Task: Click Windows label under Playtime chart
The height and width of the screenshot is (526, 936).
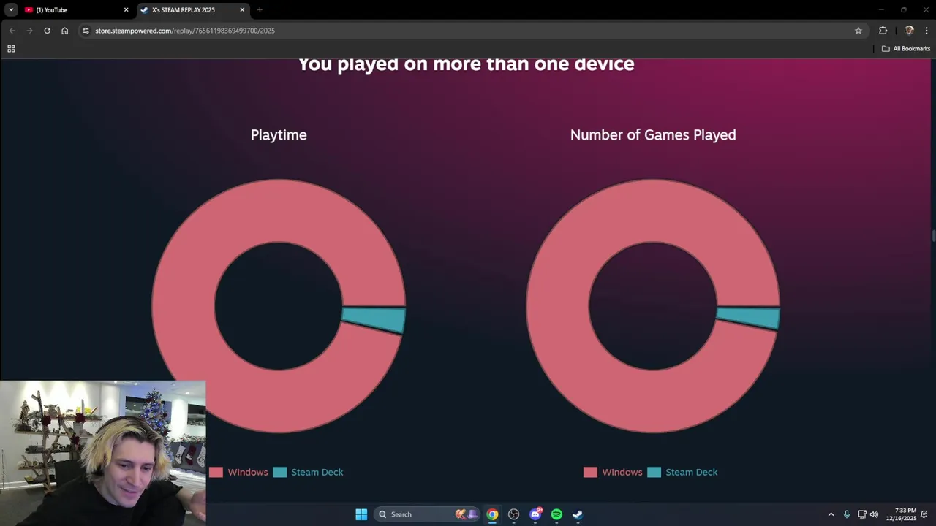Action: tap(248, 472)
